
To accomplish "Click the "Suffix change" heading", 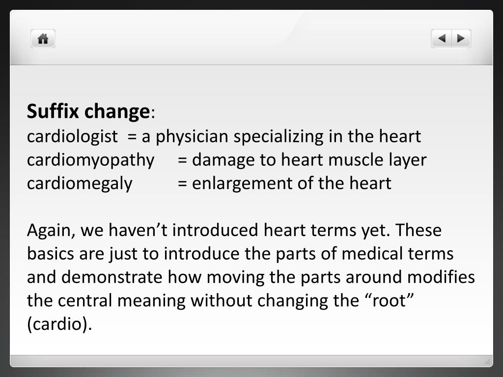I will [x=88, y=112].
